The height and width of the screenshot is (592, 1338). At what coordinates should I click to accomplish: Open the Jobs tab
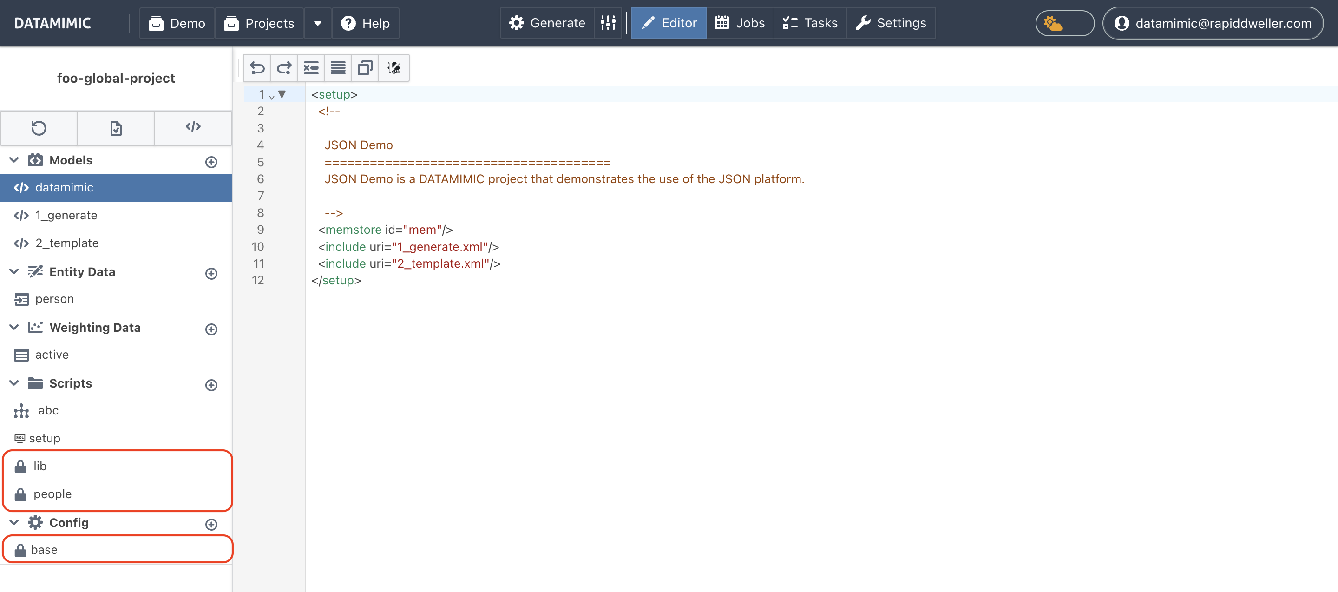click(740, 23)
